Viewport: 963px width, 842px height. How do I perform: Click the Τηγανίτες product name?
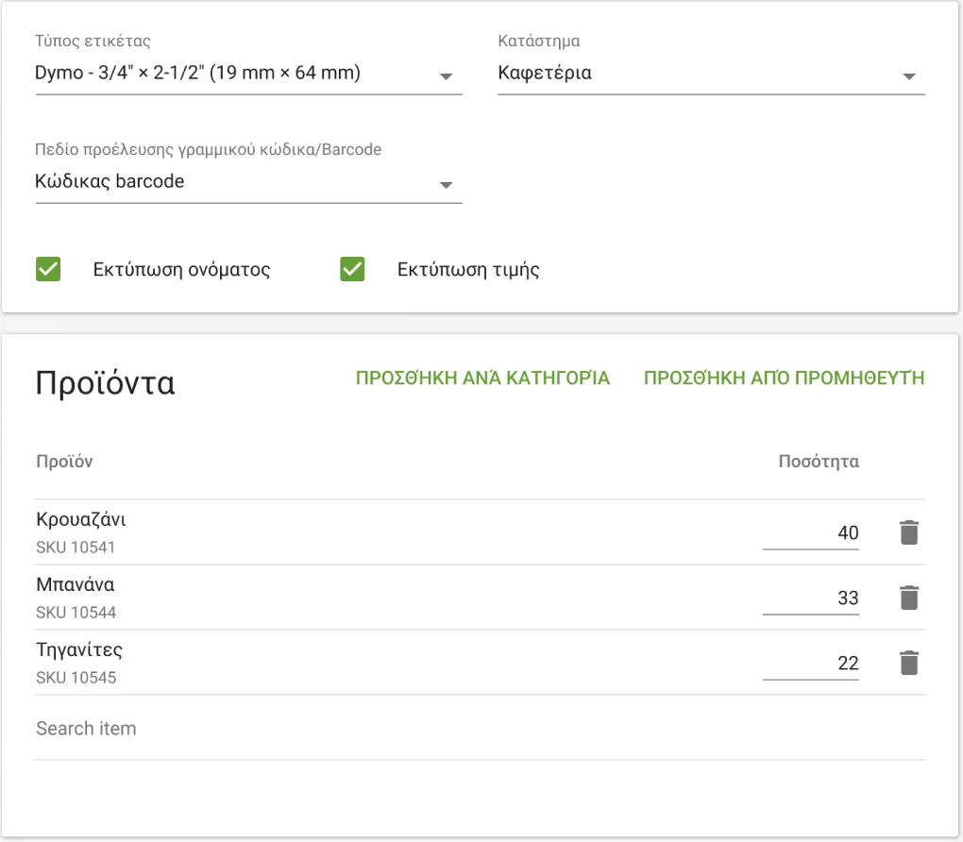point(79,649)
